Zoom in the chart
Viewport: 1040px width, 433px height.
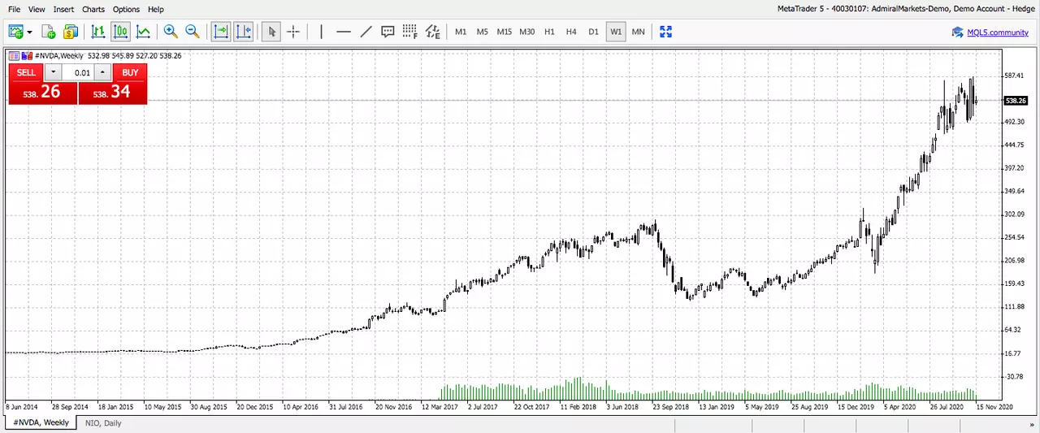(x=171, y=32)
